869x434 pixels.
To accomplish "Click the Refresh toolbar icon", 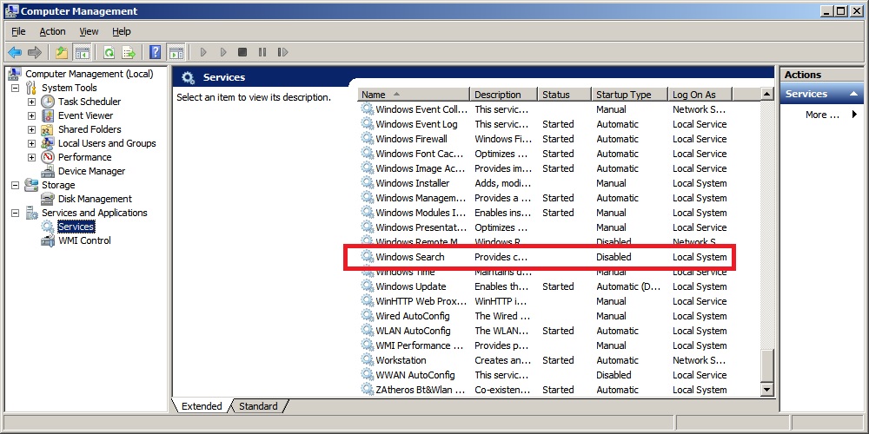I will (x=109, y=52).
